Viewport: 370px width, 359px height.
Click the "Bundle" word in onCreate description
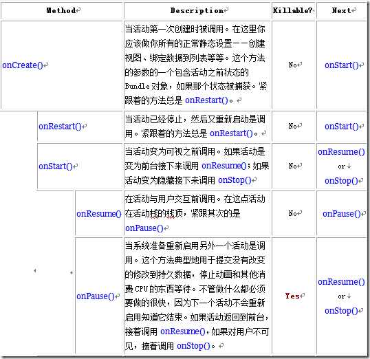tap(137, 87)
